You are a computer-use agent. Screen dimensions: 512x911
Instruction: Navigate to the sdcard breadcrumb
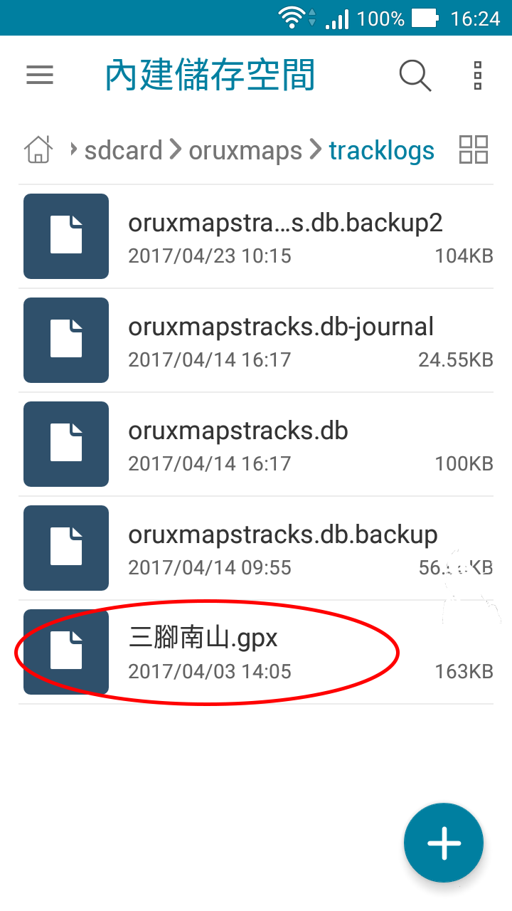pos(123,150)
